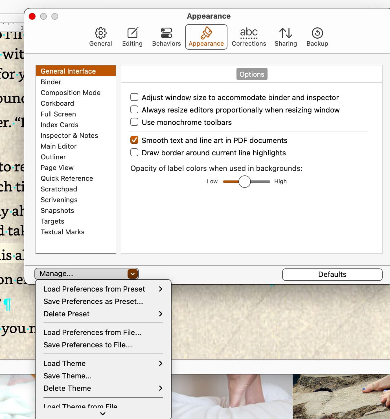Image resolution: width=390 pixels, height=419 pixels.
Task: Disable Smooth text and line art in PDF documents
Action: coord(134,140)
